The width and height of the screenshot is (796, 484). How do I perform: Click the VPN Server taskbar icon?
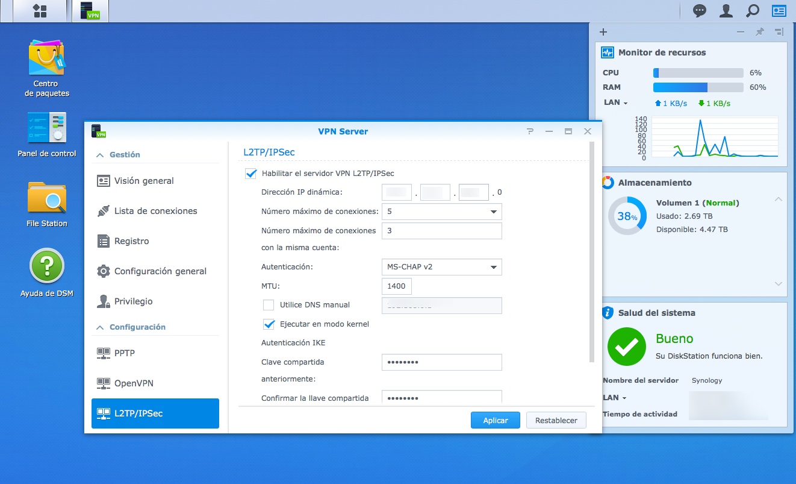click(x=90, y=11)
